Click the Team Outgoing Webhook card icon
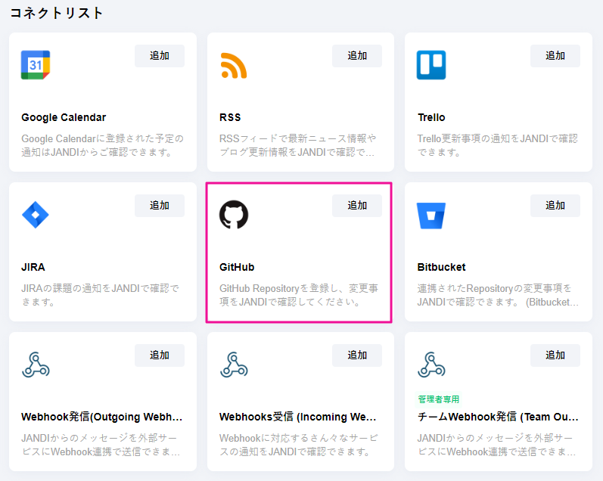603x481 pixels. [431, 365]
